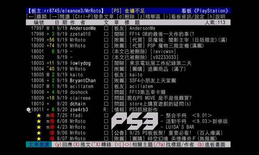Click the 文章選讀 label in the bottom bar
This screenshot has height=155, width=259.
click(39, 145)
